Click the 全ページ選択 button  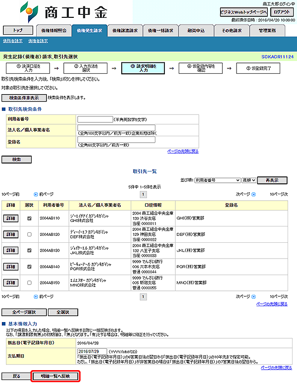tap(24, 312)
